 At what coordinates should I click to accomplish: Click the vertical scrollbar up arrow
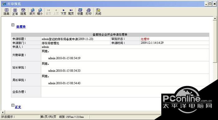pos(215,18)
